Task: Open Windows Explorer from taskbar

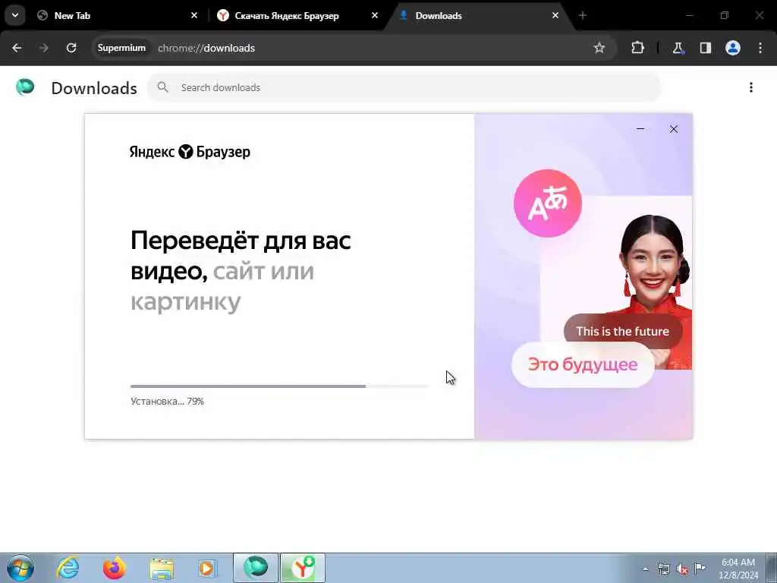Action: tap(162, 568)
